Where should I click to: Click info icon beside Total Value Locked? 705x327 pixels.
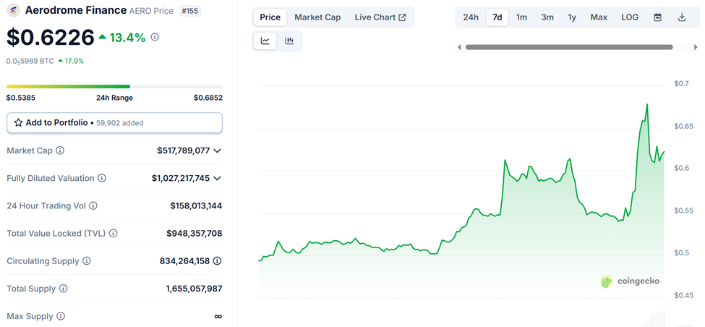coord(114,234)
